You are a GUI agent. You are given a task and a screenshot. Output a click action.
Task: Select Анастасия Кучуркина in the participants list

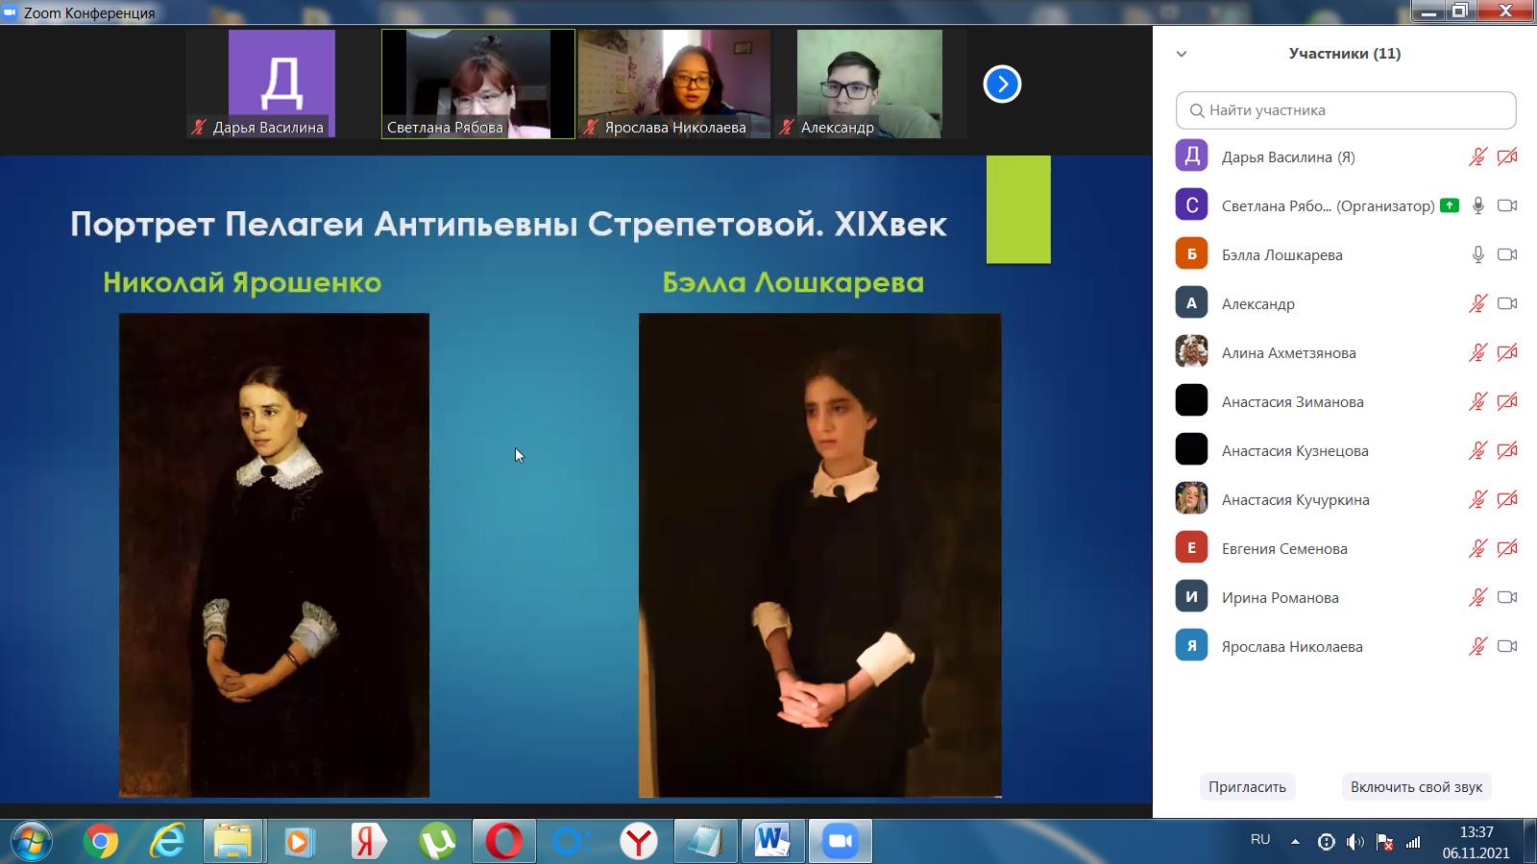tap(1295, 499)
